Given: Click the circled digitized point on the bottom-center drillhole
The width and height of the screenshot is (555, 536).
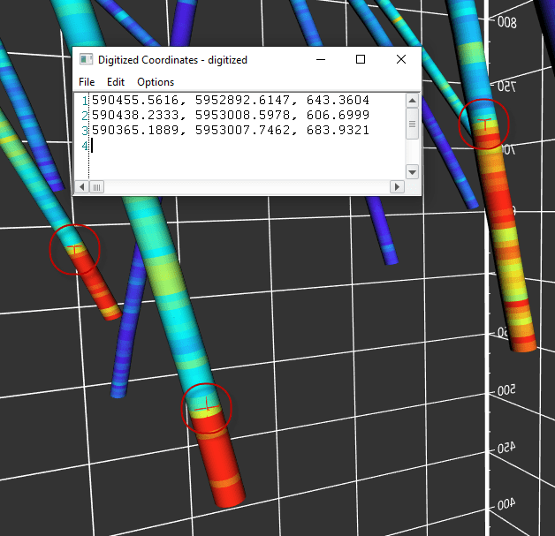Looking at the screenshot, I should 207,407.
